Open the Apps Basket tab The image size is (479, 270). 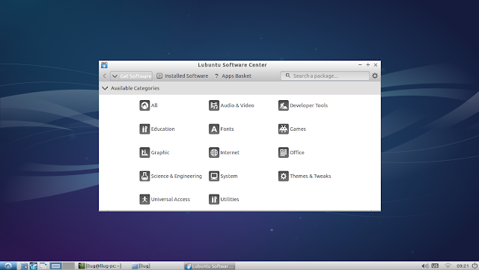coord(233,76)
